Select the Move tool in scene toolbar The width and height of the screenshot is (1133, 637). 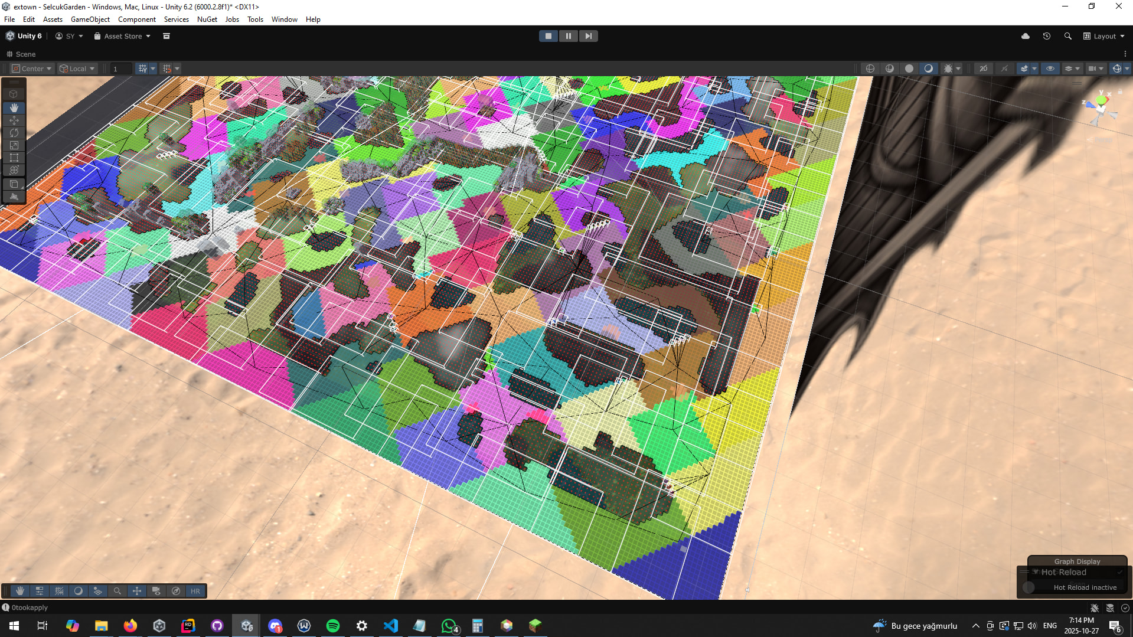(14, 120)
